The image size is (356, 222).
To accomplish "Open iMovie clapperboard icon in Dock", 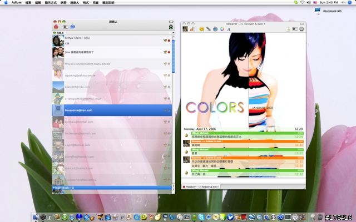I will 107,218.
